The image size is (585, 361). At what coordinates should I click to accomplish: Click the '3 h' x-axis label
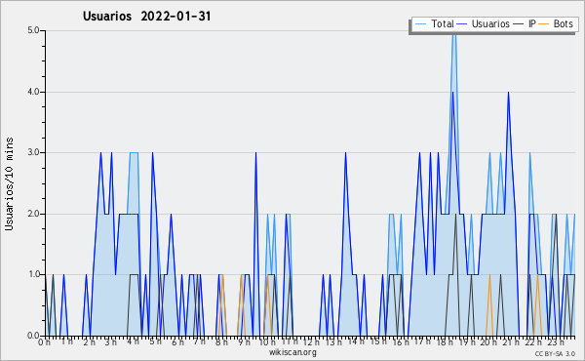111,342
